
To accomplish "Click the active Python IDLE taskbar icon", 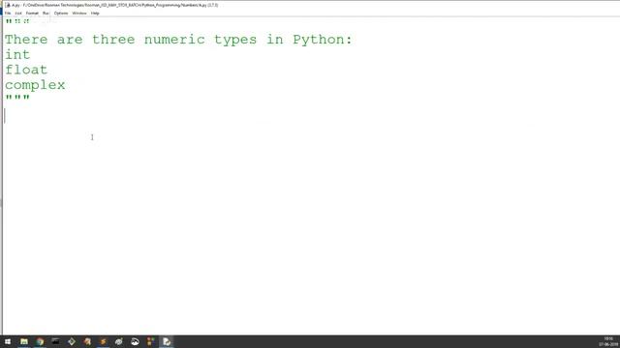I will (167, 341).
